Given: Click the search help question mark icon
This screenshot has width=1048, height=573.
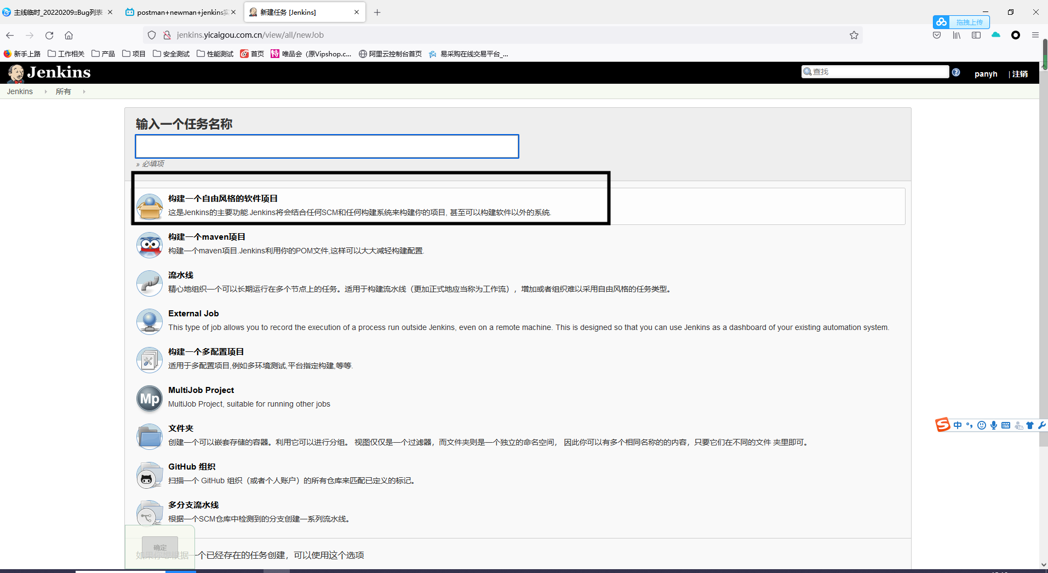Looking at the screenshot, I should (956, 72).
